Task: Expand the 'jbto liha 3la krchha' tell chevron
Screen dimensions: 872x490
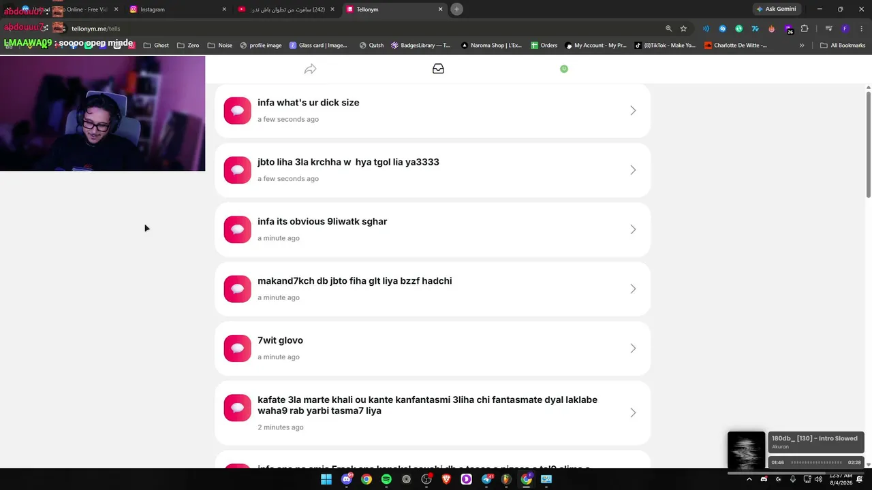Action: (633, 170)
